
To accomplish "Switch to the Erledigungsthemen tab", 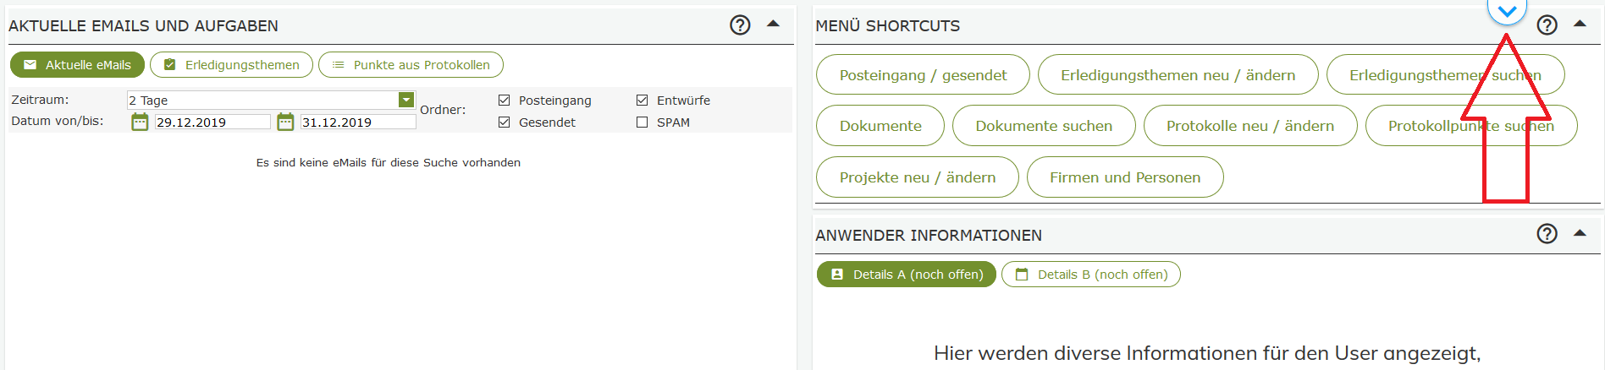I will coord(231,65).
